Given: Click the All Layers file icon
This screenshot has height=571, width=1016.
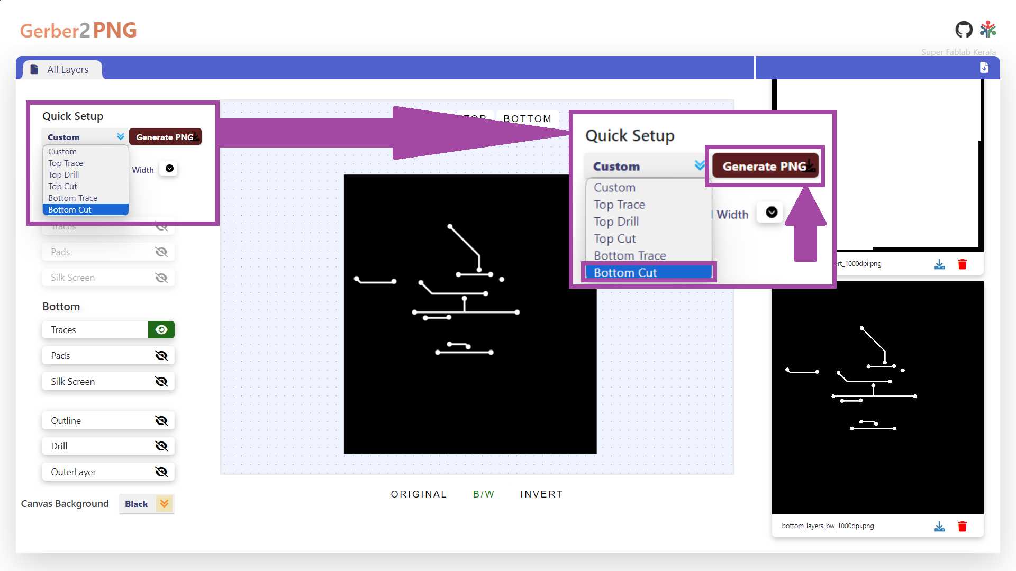Looking at the screenshot, I should tap(34, 69).
